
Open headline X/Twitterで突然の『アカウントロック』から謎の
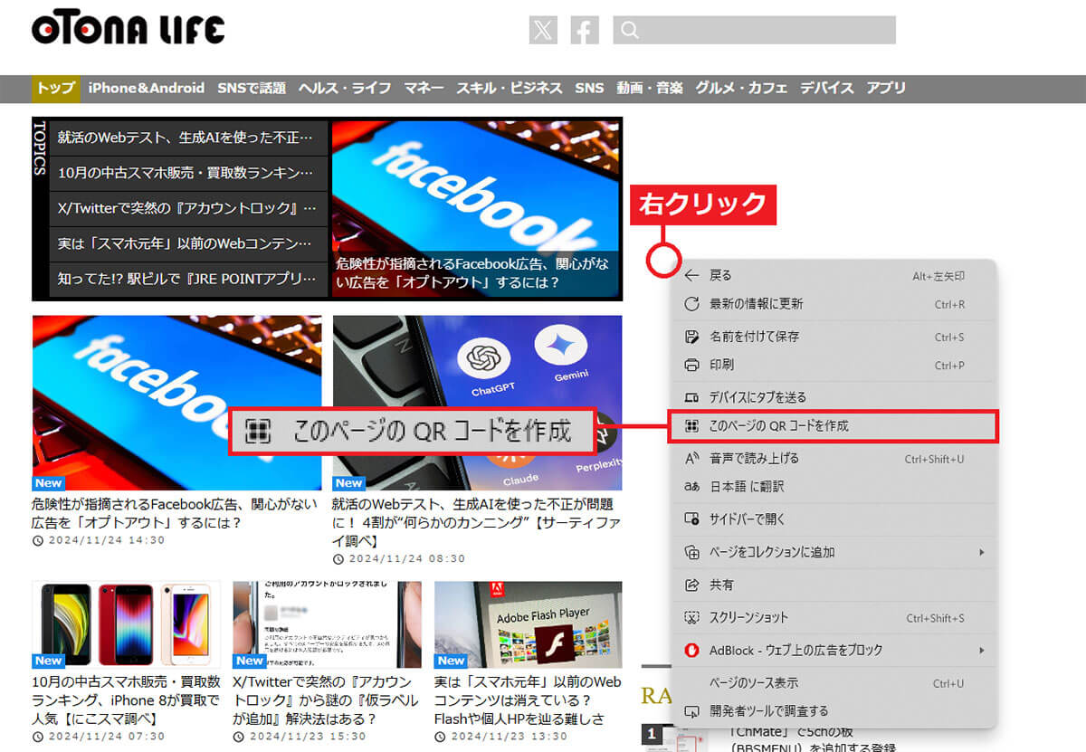pos(324,700)
